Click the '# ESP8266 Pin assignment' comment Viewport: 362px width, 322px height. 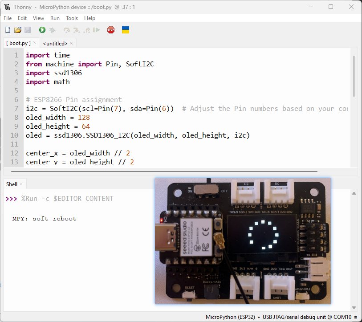tap(74, 100)
